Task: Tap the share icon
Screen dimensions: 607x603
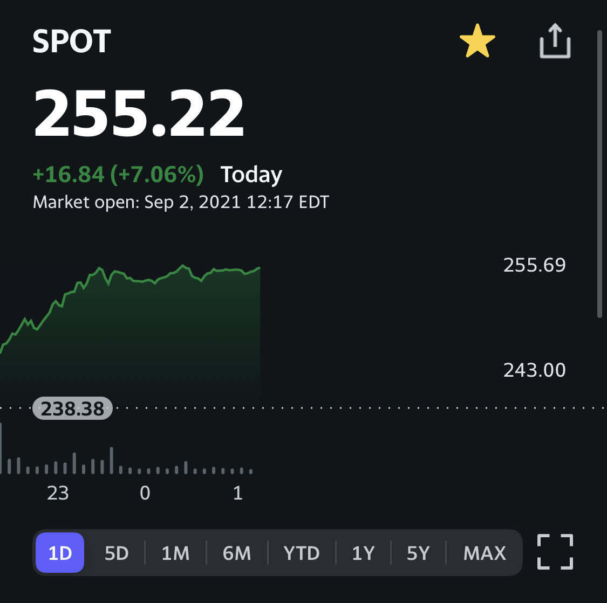Action: point(555,41)
